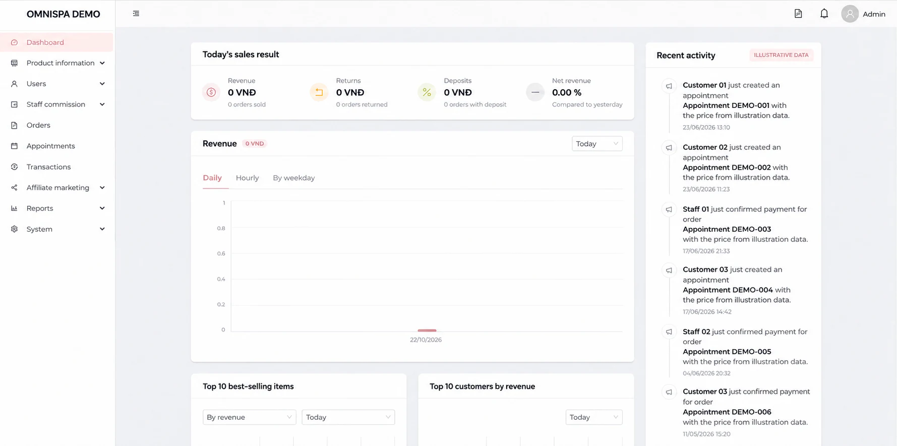Click the Deposits percent icon

427,92
